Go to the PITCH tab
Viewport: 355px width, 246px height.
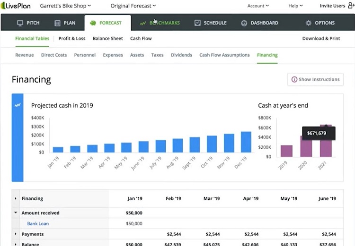coord(28,23)
